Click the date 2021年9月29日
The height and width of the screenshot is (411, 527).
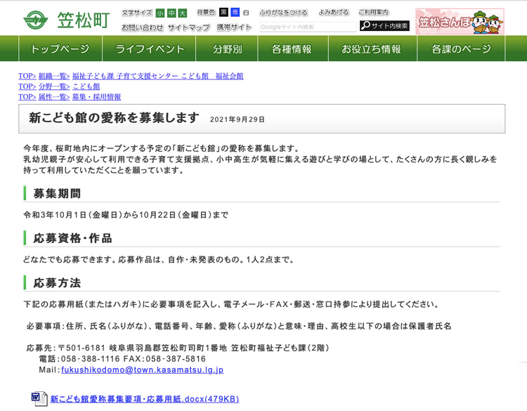(x=238, y=119)
